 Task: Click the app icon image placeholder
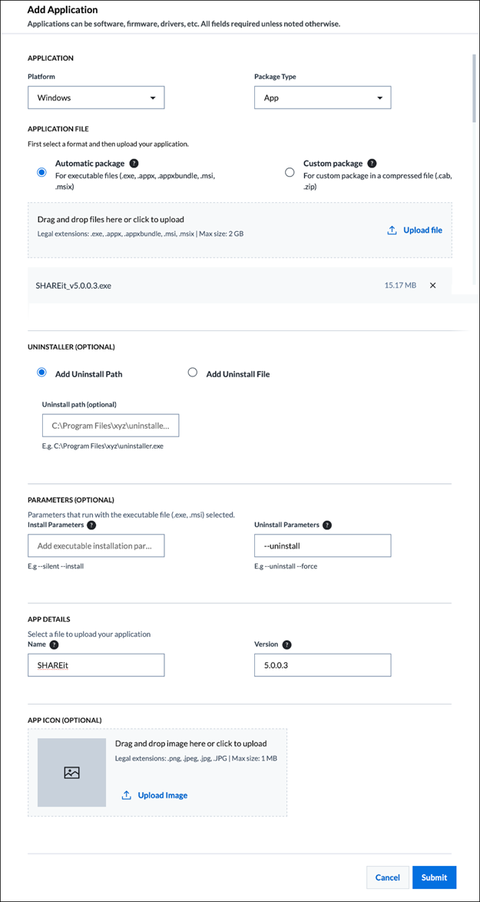point(72,773)
